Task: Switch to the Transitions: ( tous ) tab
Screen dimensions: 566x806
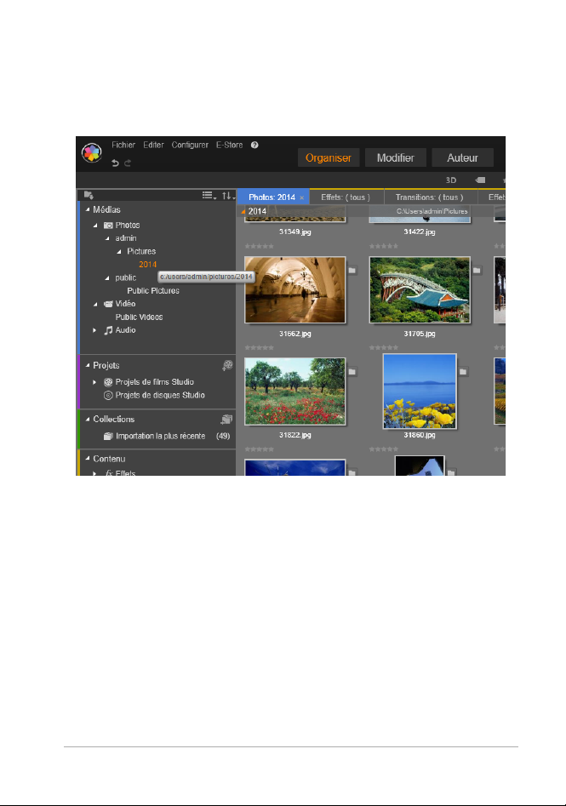Action: point(428,197)
